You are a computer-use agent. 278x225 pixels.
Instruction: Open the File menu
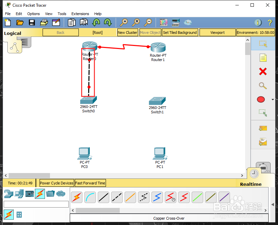(x=8, y=14)
